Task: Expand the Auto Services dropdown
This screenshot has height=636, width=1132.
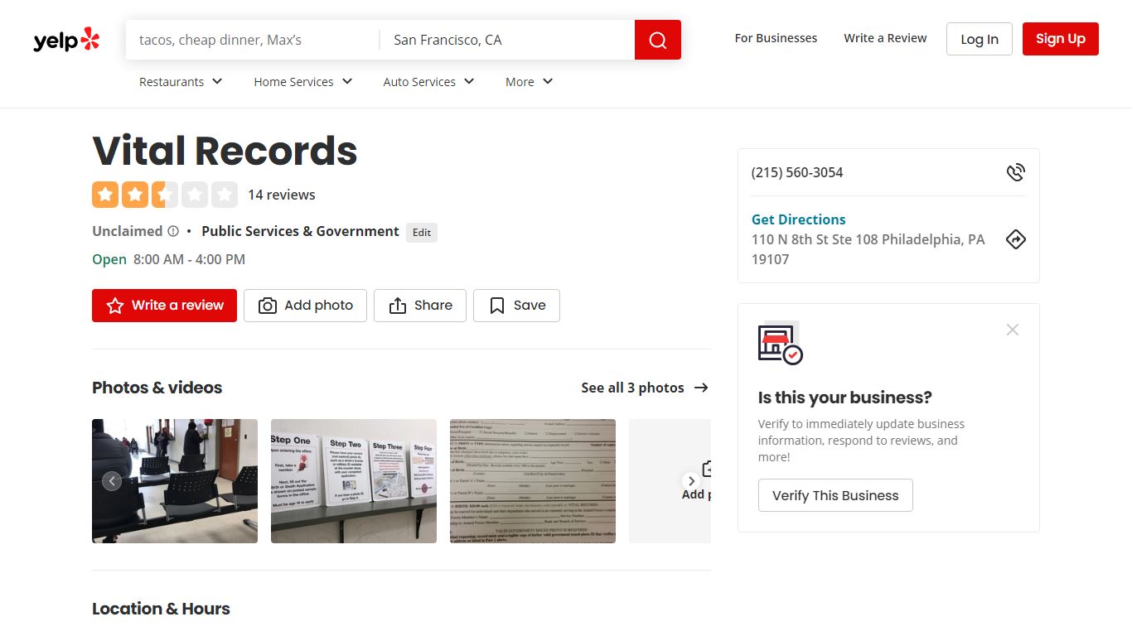Action: pyautogui.click(x=428, y=82)
